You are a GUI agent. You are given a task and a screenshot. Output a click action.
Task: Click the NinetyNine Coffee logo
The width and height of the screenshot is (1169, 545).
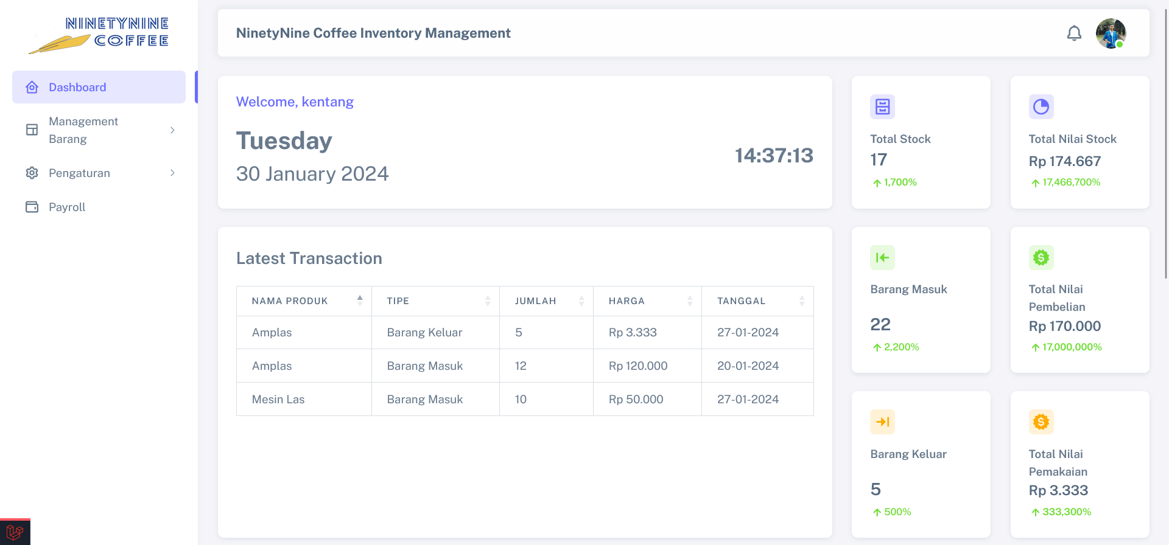click(x=99, y=35)
